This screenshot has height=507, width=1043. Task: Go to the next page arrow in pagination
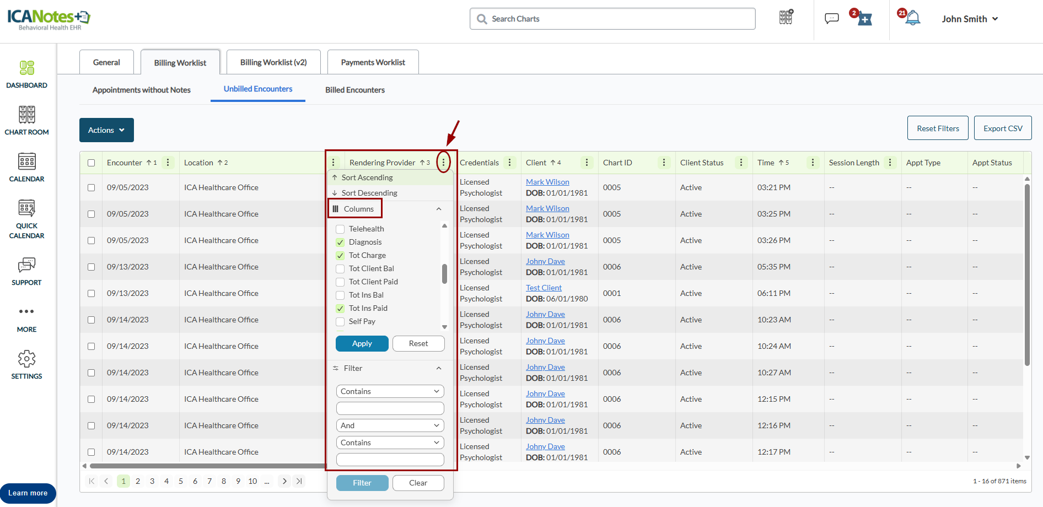click(x=284, y=481)
